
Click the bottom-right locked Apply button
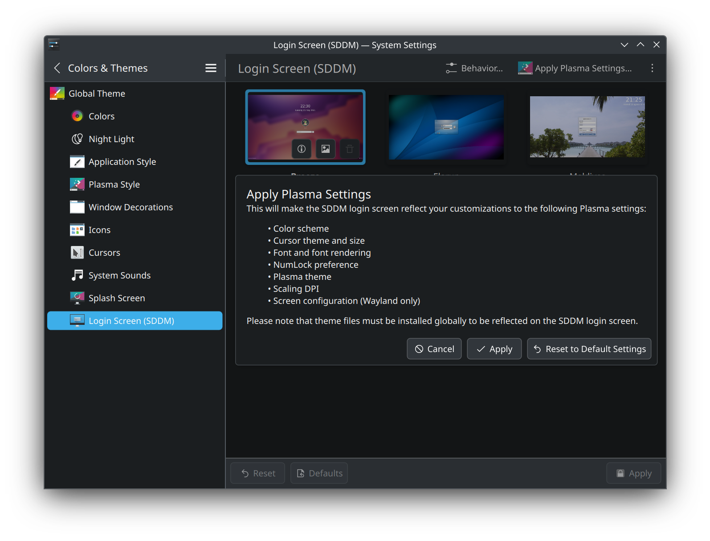coord(634,473)
